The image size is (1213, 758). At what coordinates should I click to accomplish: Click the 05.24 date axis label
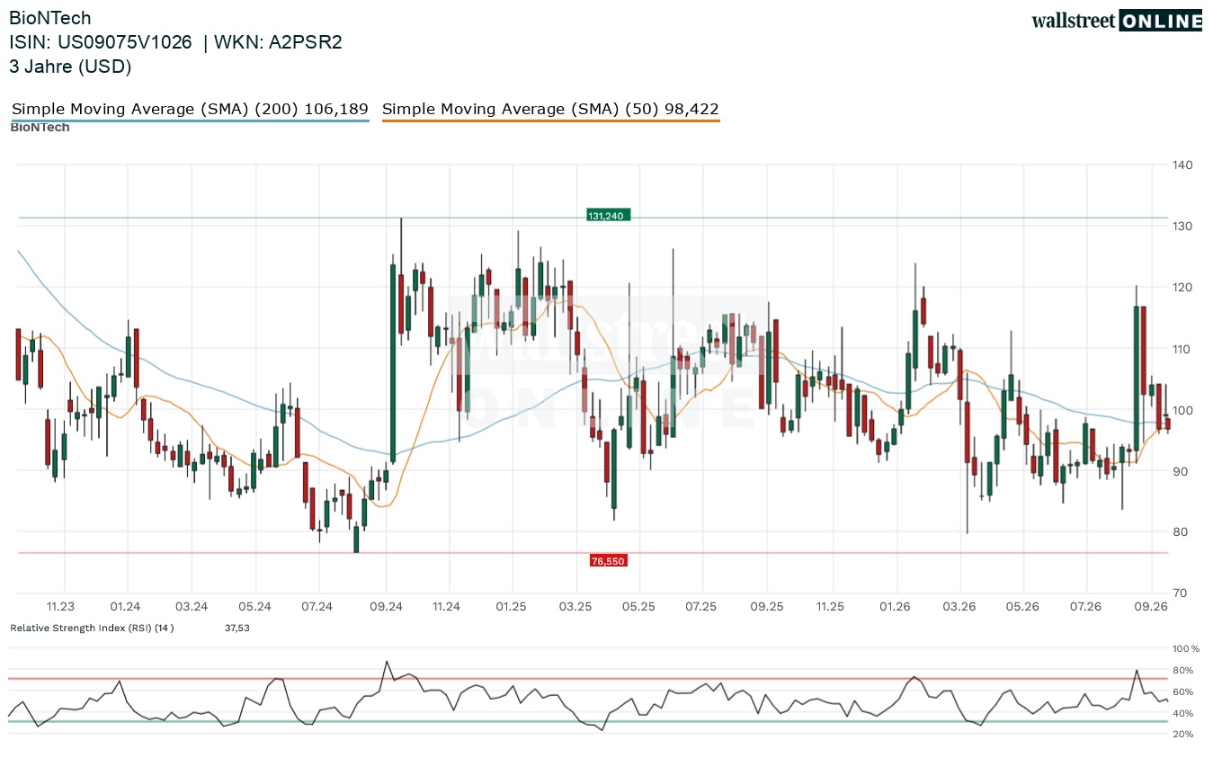tap(255, 607)
